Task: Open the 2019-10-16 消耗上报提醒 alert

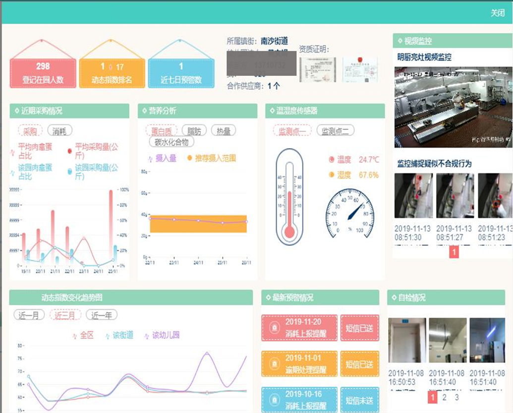Action: pyautogui.click(x=299, y=400)
